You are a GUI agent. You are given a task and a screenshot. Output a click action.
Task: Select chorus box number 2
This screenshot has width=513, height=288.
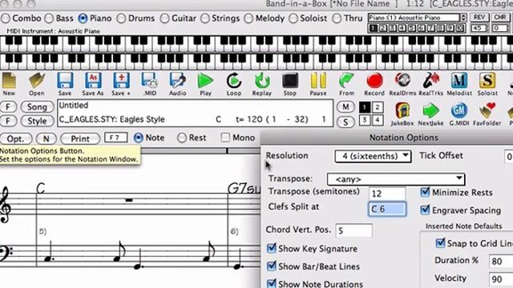click(378, 107)
